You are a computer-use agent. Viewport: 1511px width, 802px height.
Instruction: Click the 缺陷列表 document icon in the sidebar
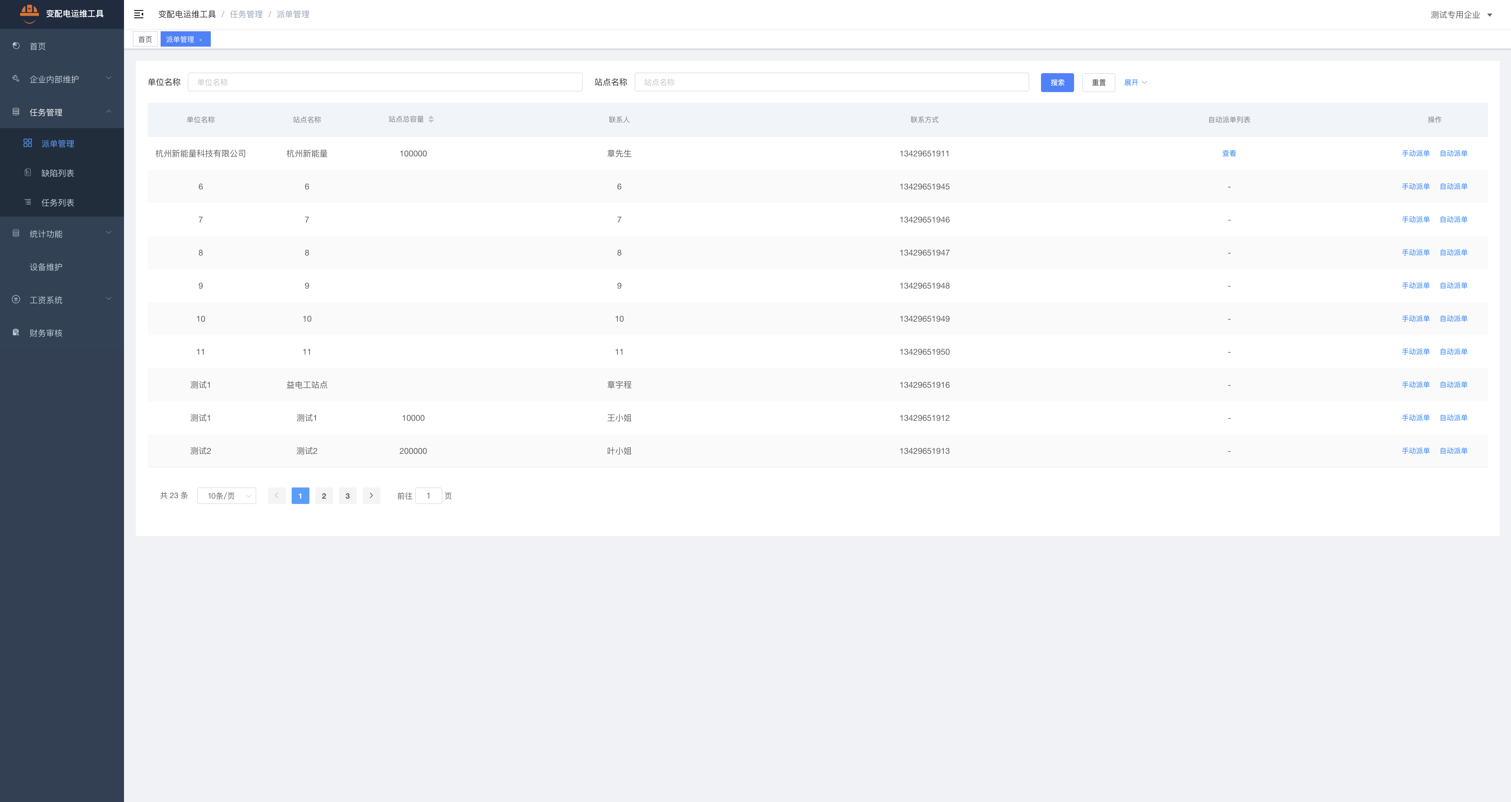pyautogui.click(x=27, y=172)
